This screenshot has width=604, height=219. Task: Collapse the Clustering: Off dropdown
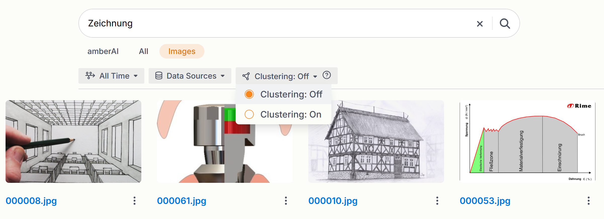[x=279, y=76]
